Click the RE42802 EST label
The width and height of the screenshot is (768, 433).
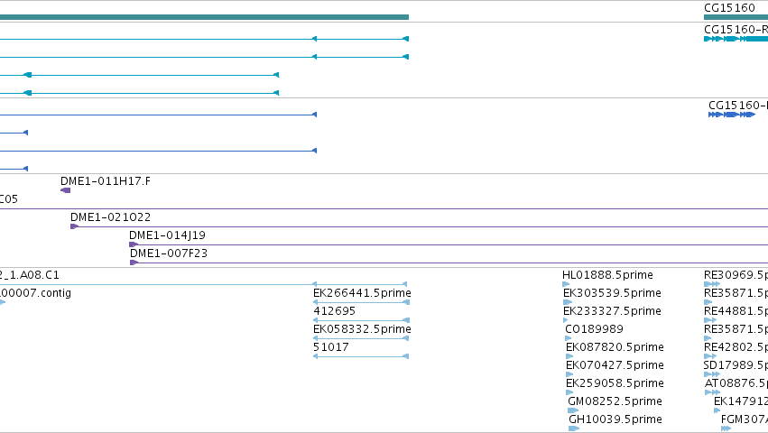pos(736,347)
